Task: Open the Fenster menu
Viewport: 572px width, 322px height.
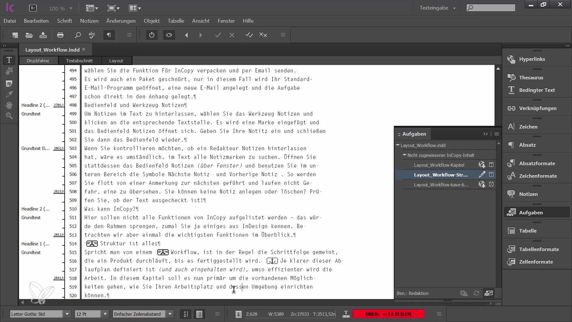Action: click(x=226, y=21)
